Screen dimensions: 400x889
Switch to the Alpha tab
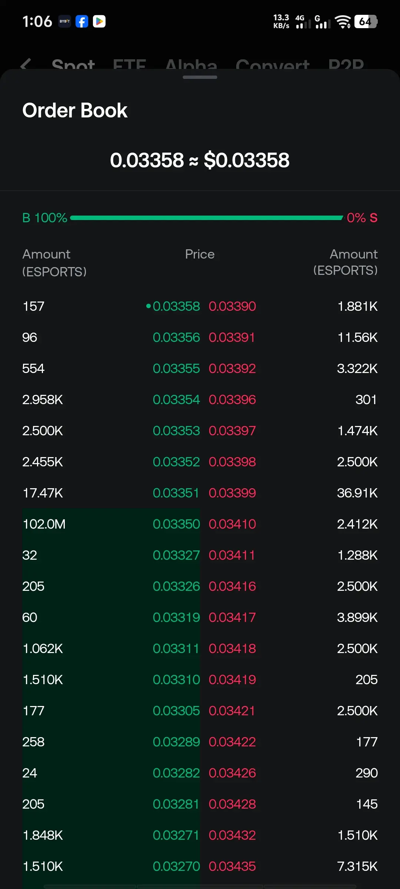[191, 64]
